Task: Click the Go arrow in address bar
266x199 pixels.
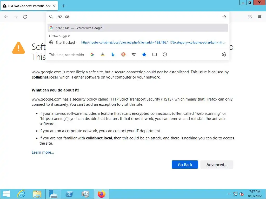Action: pyautogui.click(x=224, y=17)
